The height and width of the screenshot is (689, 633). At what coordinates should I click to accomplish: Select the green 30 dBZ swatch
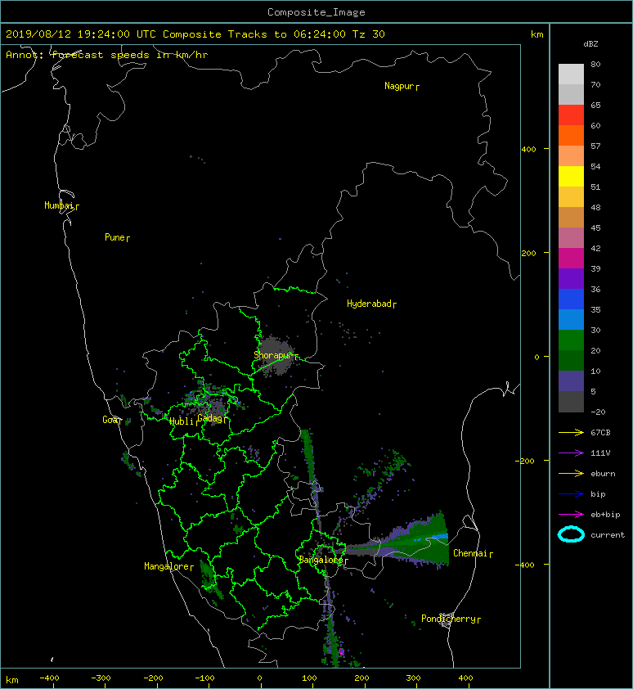tap(571, 340)
